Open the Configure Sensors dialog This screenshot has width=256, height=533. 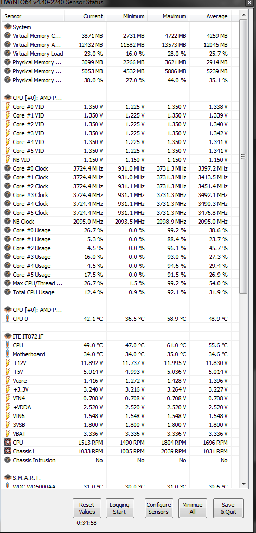click(x=159, y=508)
